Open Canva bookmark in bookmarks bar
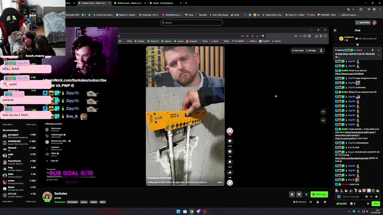 pyautogui.click(x=189, y=15)
